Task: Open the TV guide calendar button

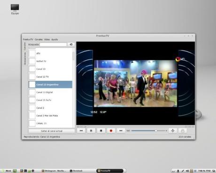Action: tap(183, 131)
